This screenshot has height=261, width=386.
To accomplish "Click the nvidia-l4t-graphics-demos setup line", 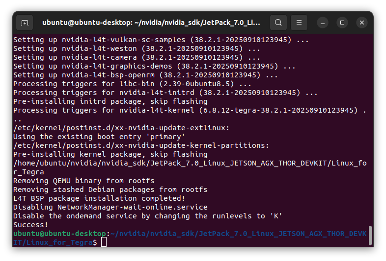I will click(x=154, y=66).
